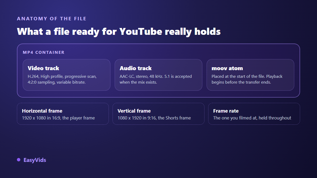Click the 'Placed at the start of the file' text
The image size is (317, 178).
tap(247, 79)
